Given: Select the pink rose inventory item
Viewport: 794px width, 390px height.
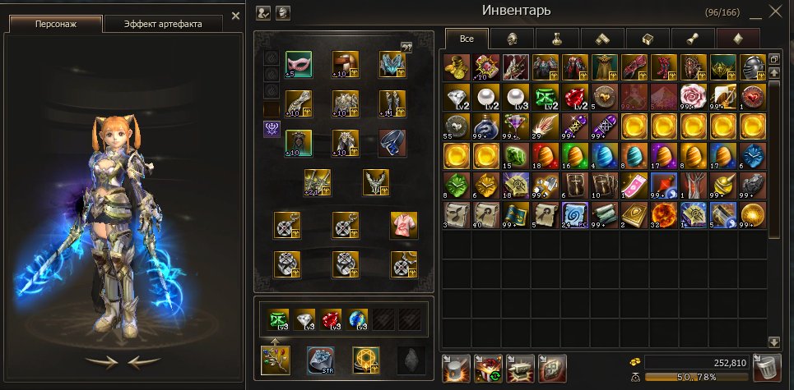Looking at the screenshot, I should pos(694,97).
